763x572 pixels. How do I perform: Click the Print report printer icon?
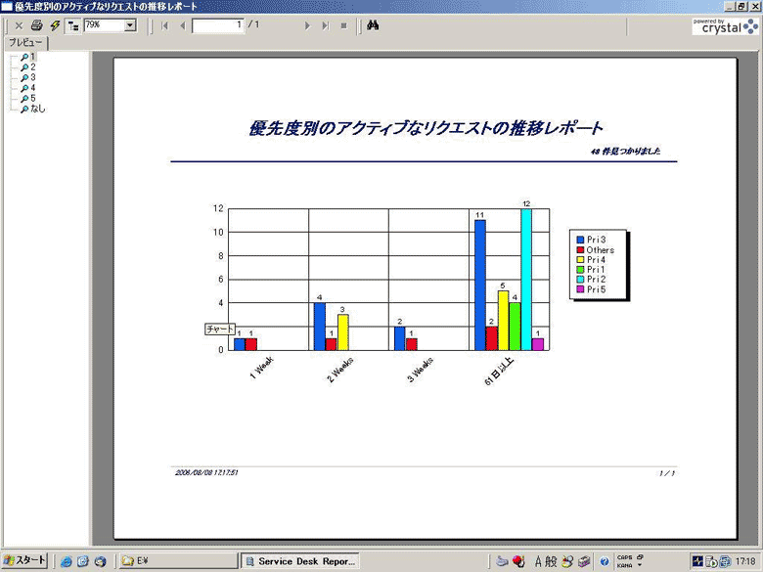click(x=36, y=25)
